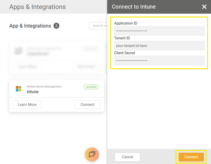Click the Connect to Intune panel title

[134, 7]
